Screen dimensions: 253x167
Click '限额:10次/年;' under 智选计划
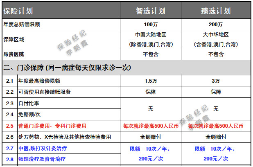click(149, 149)
